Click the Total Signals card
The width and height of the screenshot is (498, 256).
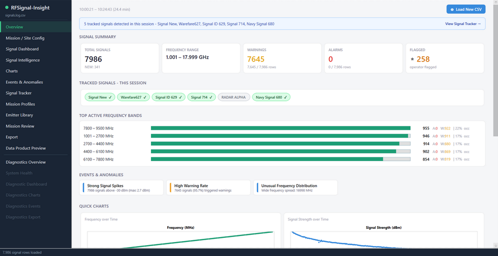click(120, 58)
